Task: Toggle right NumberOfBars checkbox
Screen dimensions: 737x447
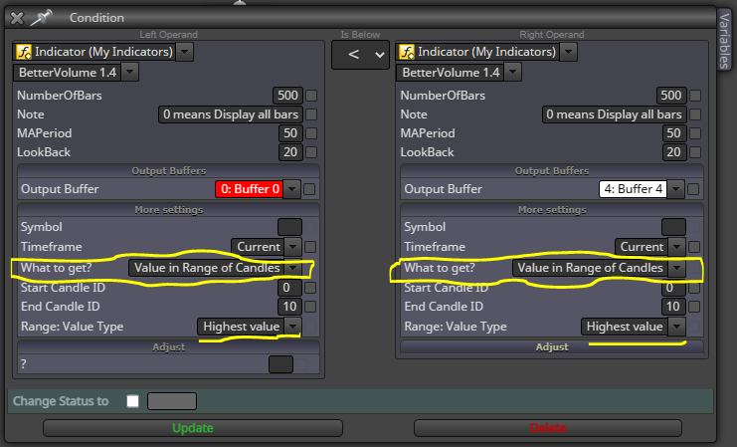Action: click(694, 96)
